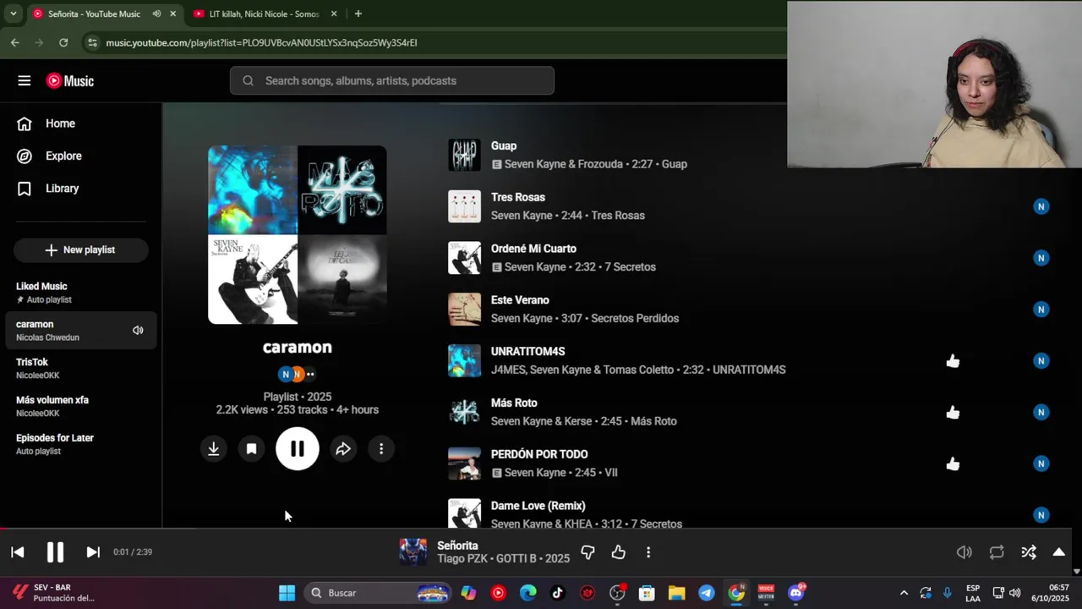Click the playlist collaborators avatars

297,374
